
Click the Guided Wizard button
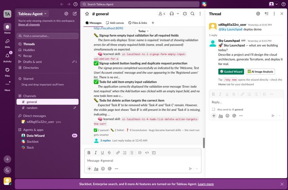[x=231, y=72]
